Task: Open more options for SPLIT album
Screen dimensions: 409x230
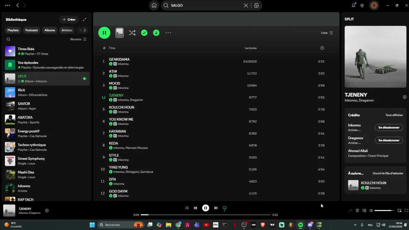Action: tap(168, 33)
